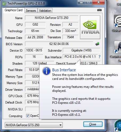Click the Bus Interface field PCI-E 2.0 x16
The height and width of the screenshot is (132, 121).
coord(80,57)
